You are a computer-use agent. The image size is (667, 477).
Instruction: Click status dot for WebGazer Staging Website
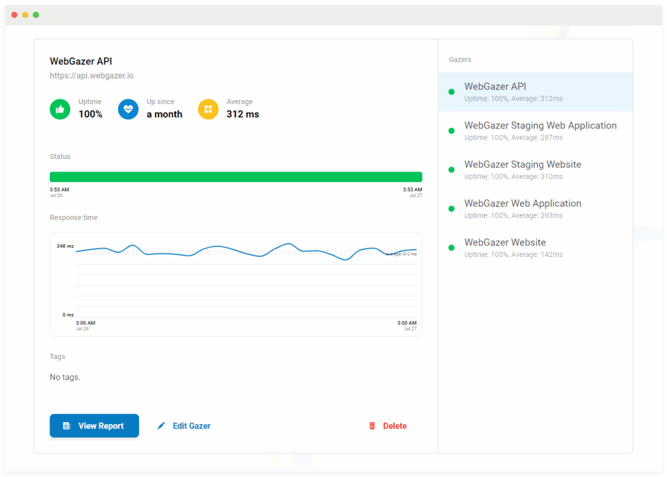(x=452, y=169)
